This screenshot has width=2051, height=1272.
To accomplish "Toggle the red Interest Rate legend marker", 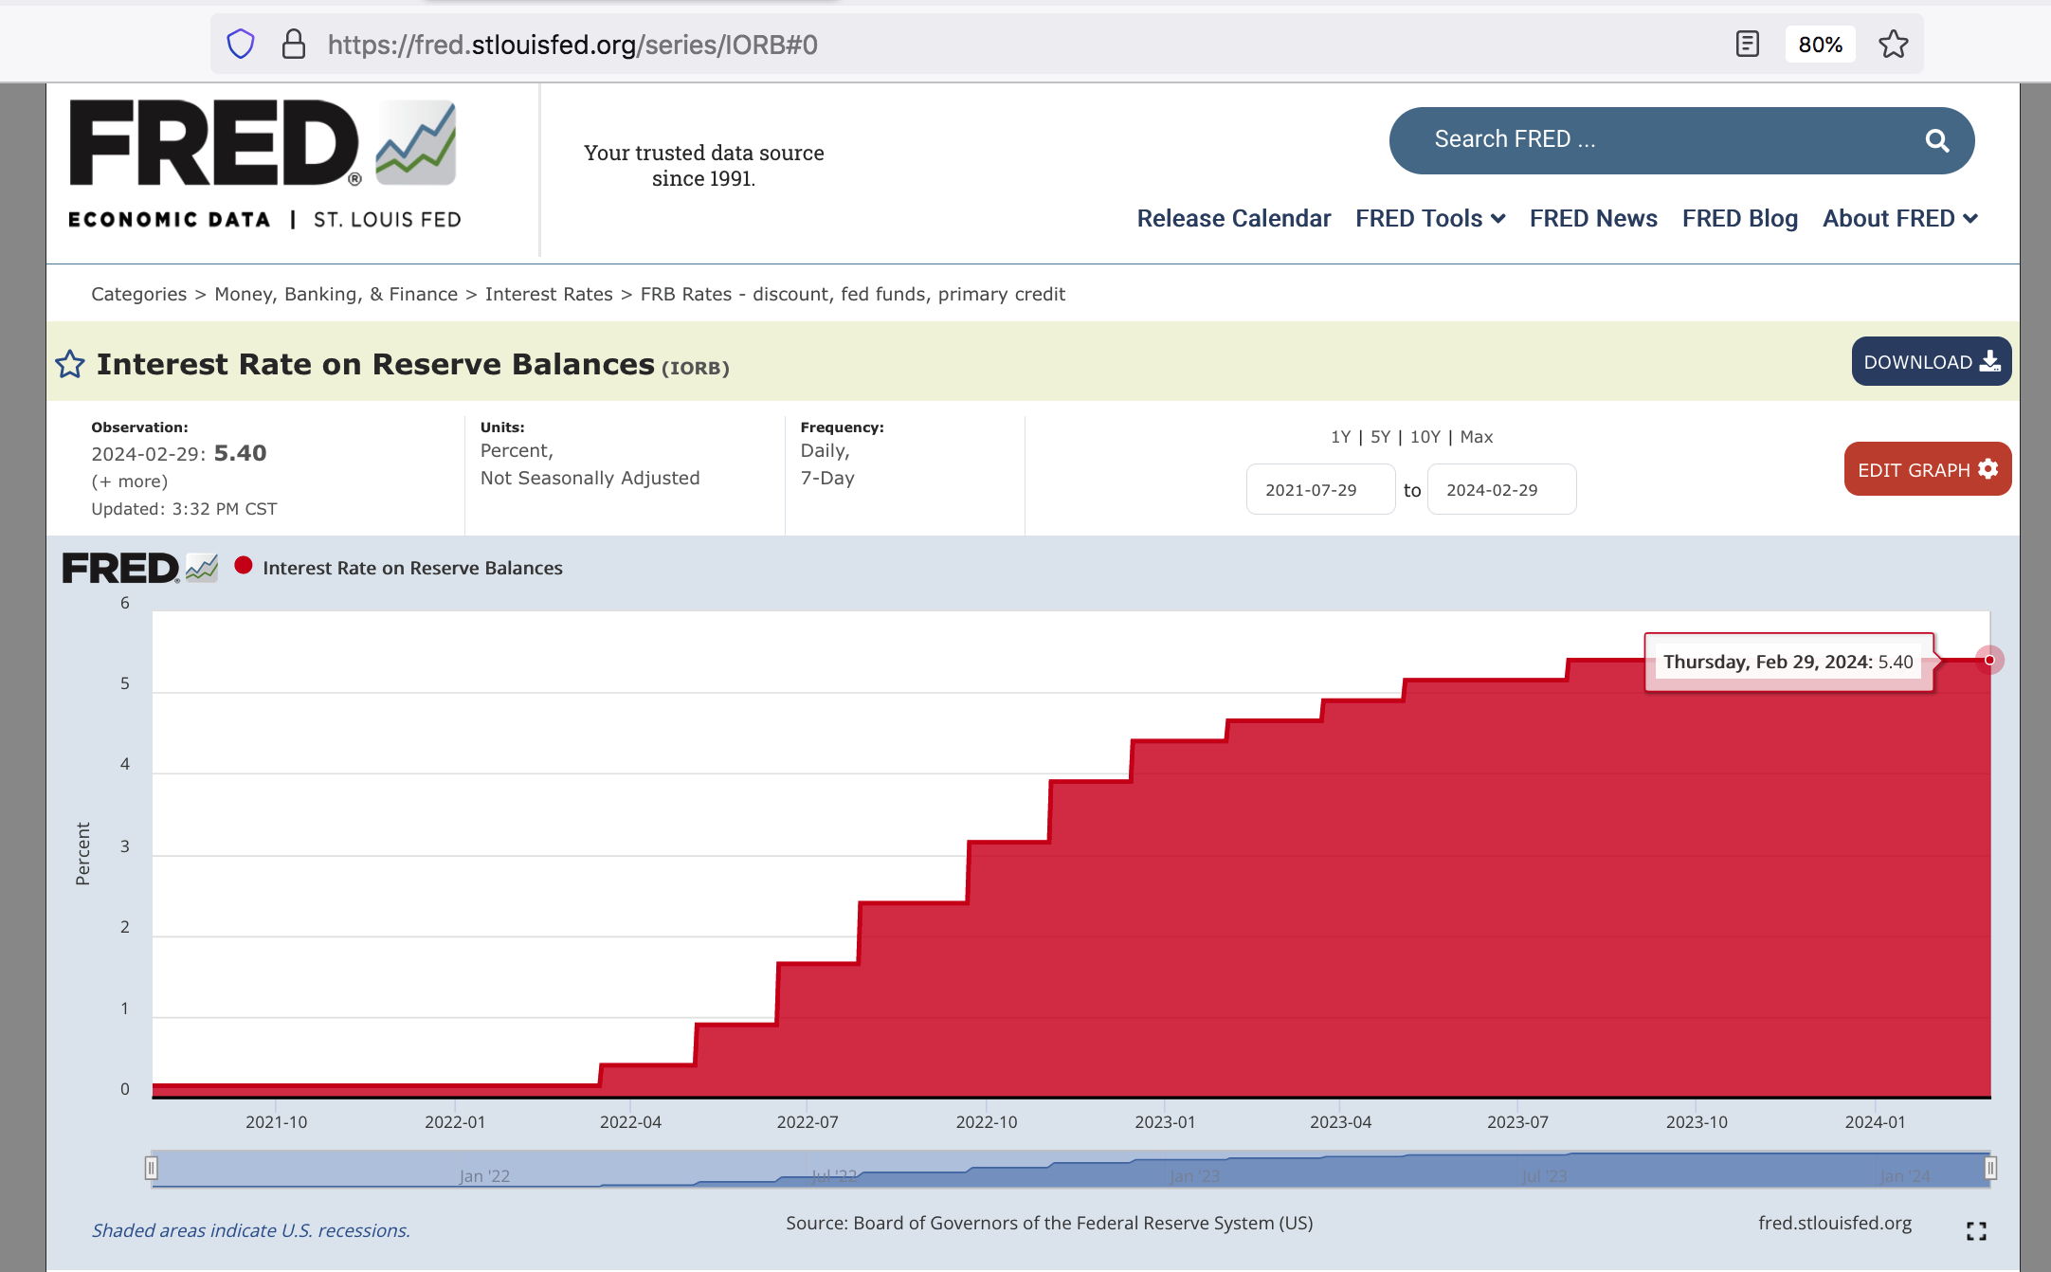I will [x=244, y=566].
